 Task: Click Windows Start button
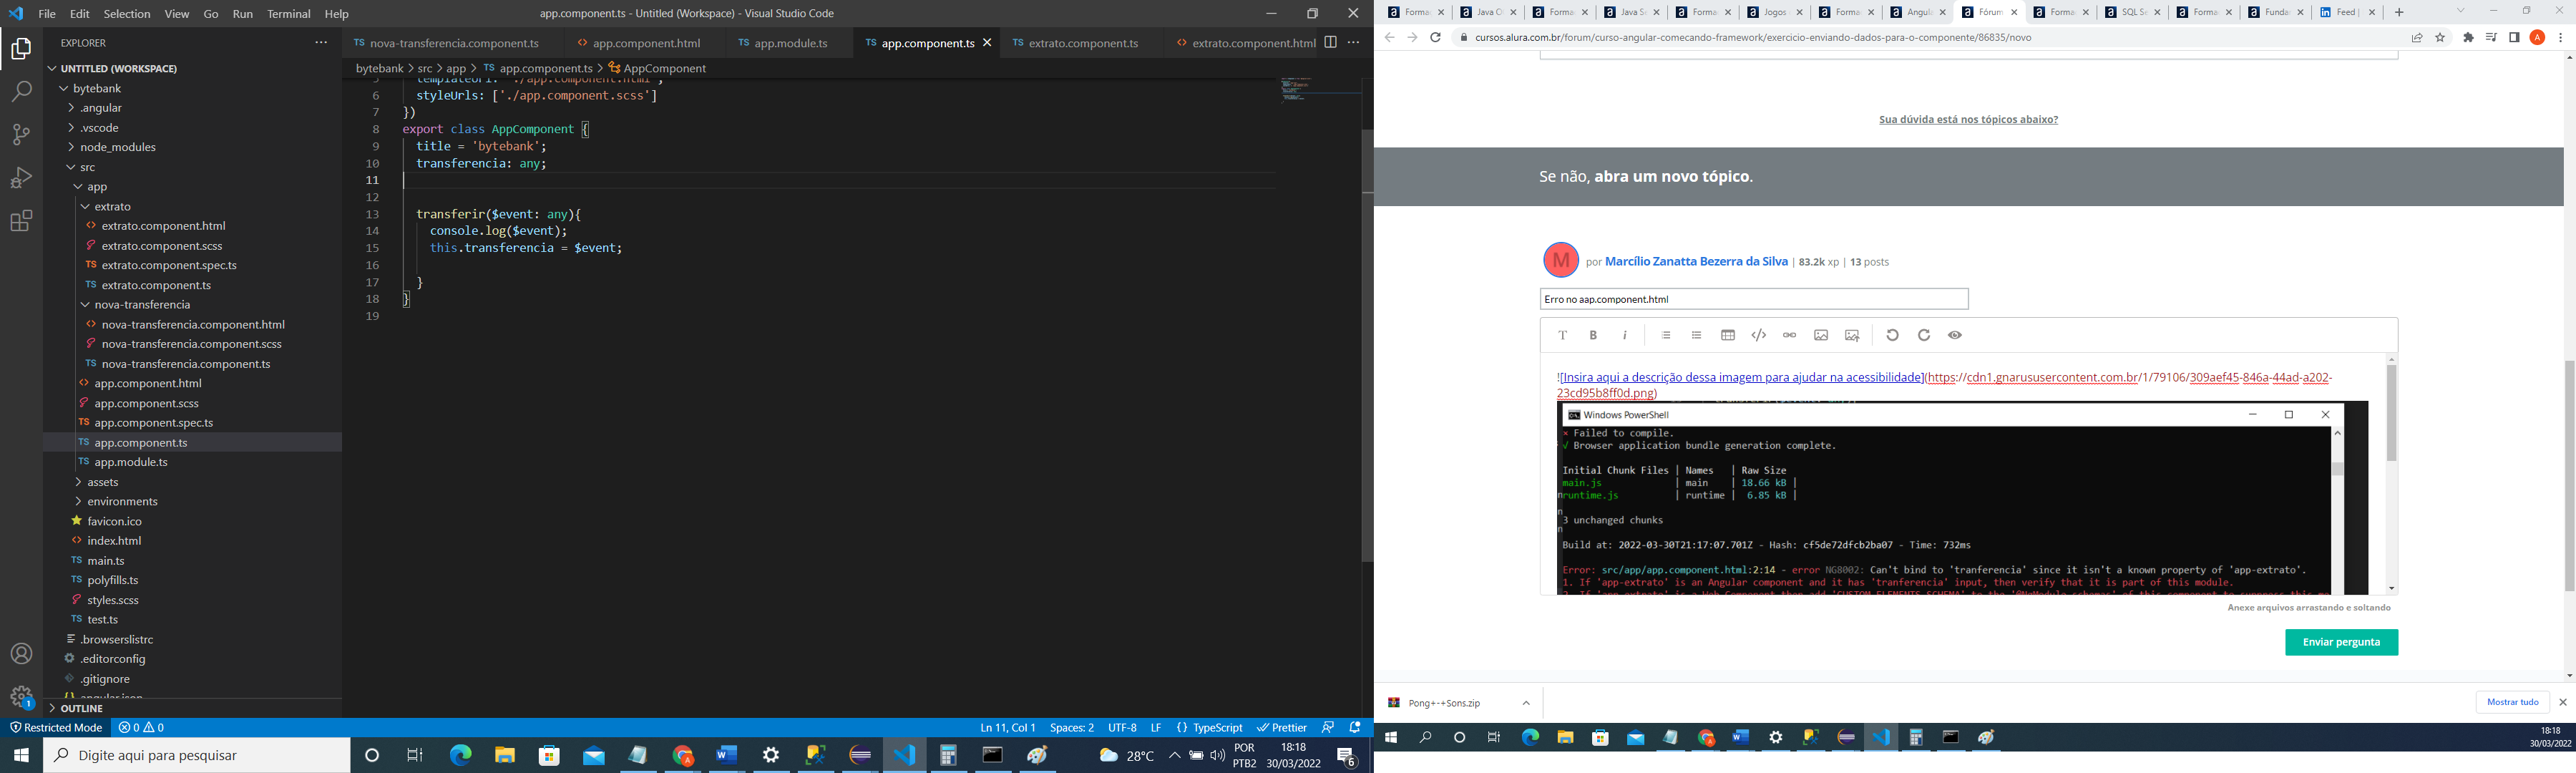[x=21, y=756]
